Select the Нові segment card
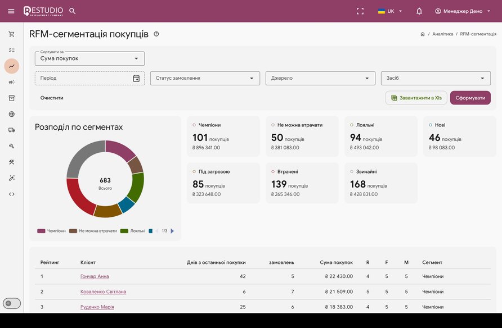This screenshot has width=502, height=328. click(x=459, y=136)
